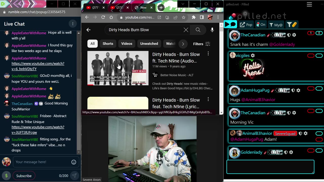Click AdamHugaPug's avatar picture
This screenshot has width=324, height=182.
(x=235, y=91)
